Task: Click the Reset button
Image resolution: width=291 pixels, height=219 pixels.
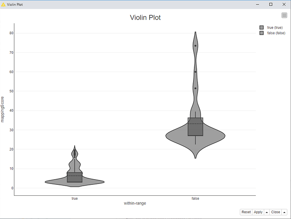Action: pos(246,212)
